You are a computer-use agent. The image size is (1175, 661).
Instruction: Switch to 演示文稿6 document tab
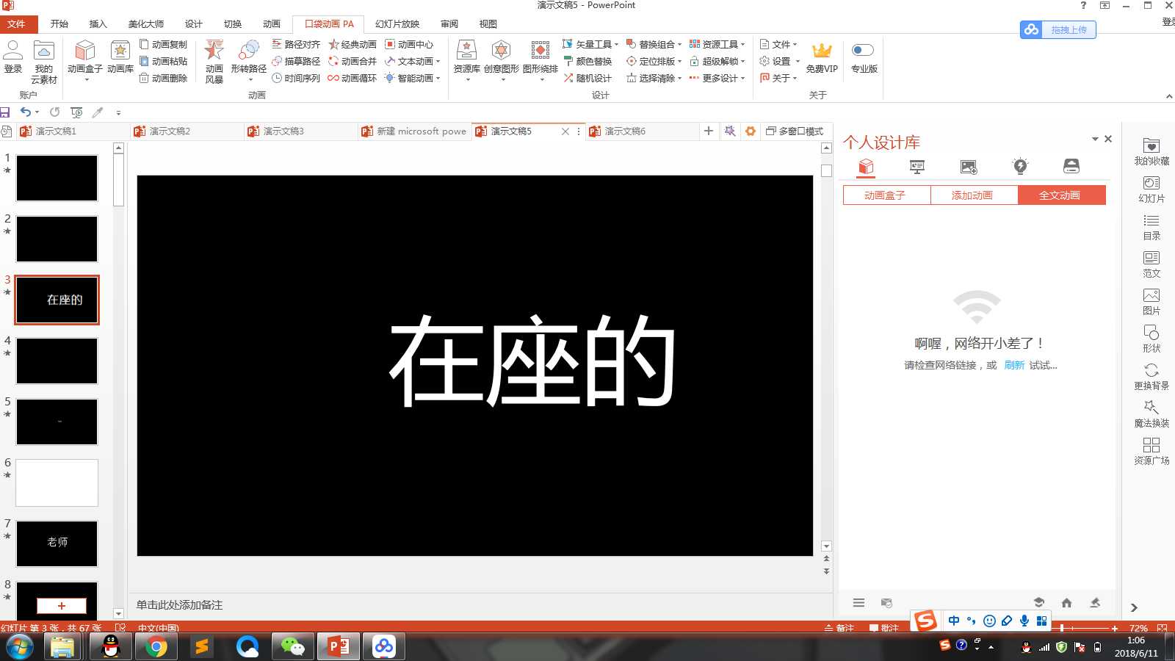pyautogui.click(x=625, y=131)
